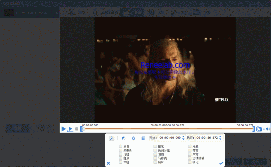Stop video playback
The width and height of the screenshot is (271, 167).
(x=77, y=129)
